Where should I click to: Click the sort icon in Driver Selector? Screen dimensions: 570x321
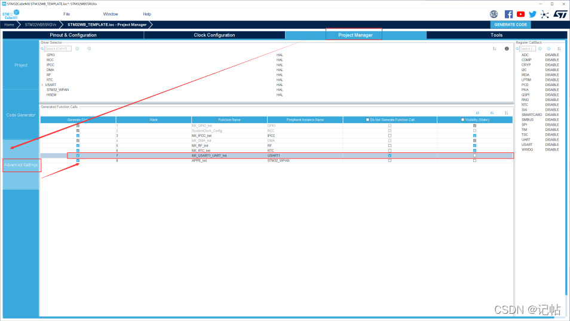[494, 48]
